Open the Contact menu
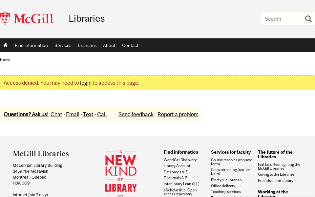 (130, 45)
